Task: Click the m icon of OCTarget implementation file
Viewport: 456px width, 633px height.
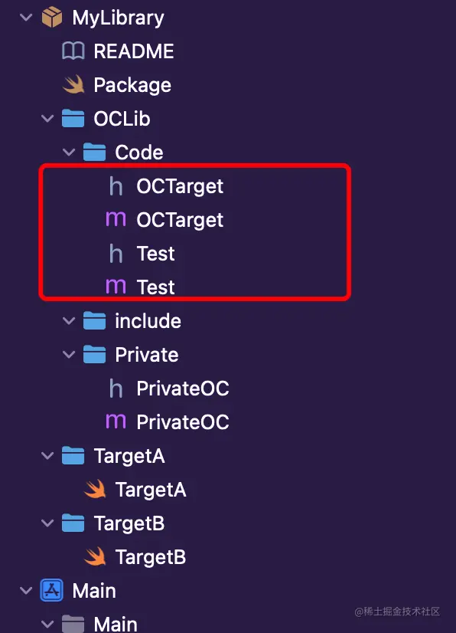Action: [x=116, y=219]
